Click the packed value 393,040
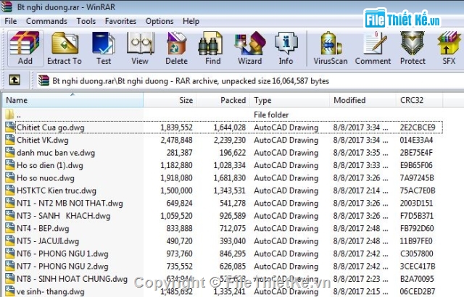Screen dimensions: 464x297 coord(233,241)
